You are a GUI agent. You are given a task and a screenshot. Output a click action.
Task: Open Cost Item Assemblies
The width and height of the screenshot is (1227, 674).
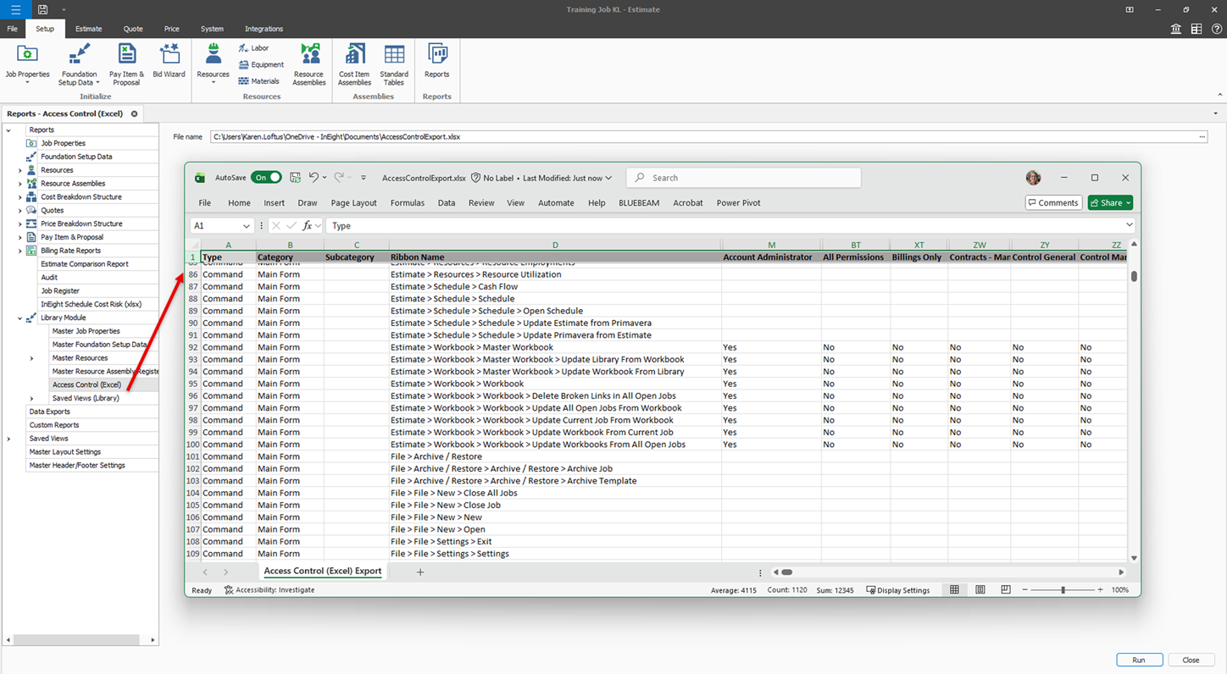click(x=354, y=64)
